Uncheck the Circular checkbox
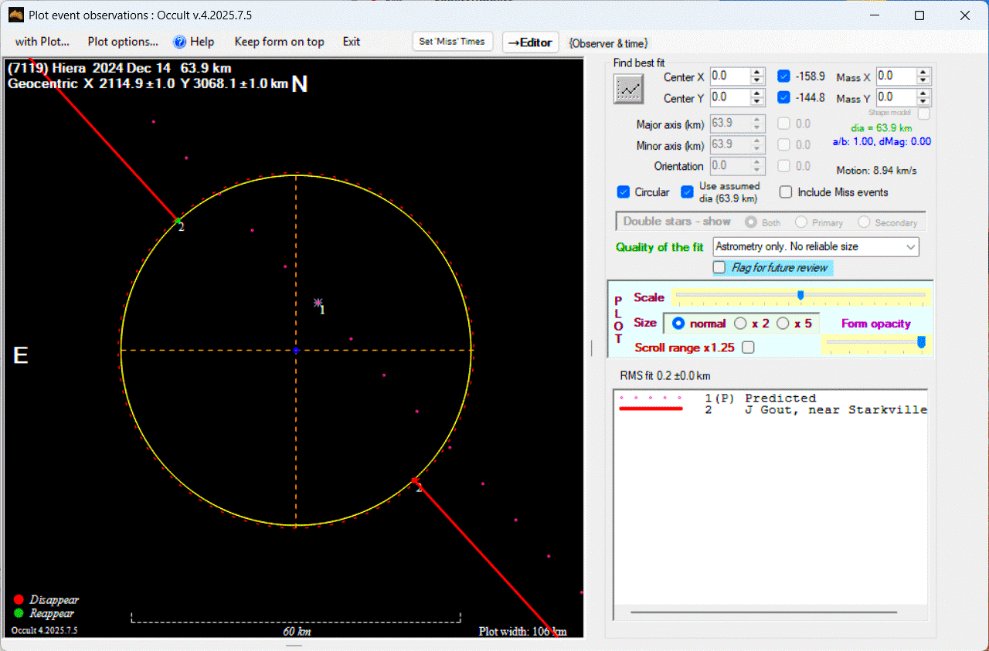Image resolution: width=989 pixels, height=651 pixels. (x=624, y=192)
